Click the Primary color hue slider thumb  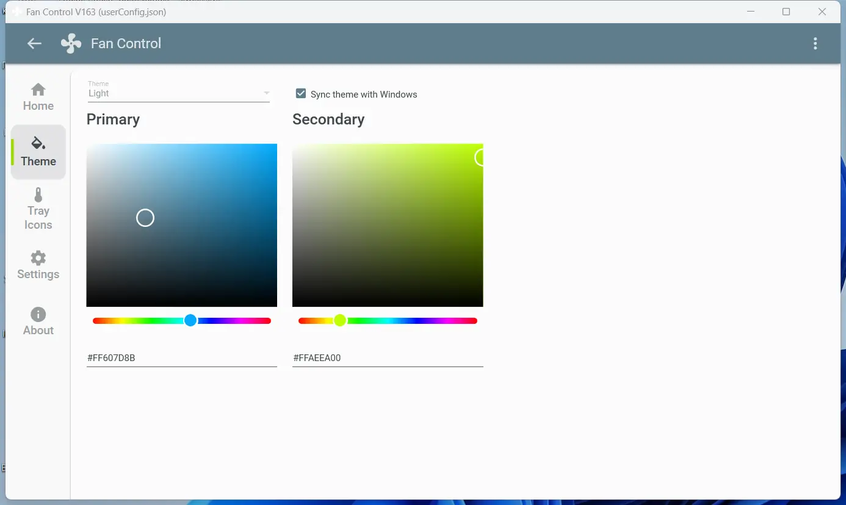tap(190, 320)
